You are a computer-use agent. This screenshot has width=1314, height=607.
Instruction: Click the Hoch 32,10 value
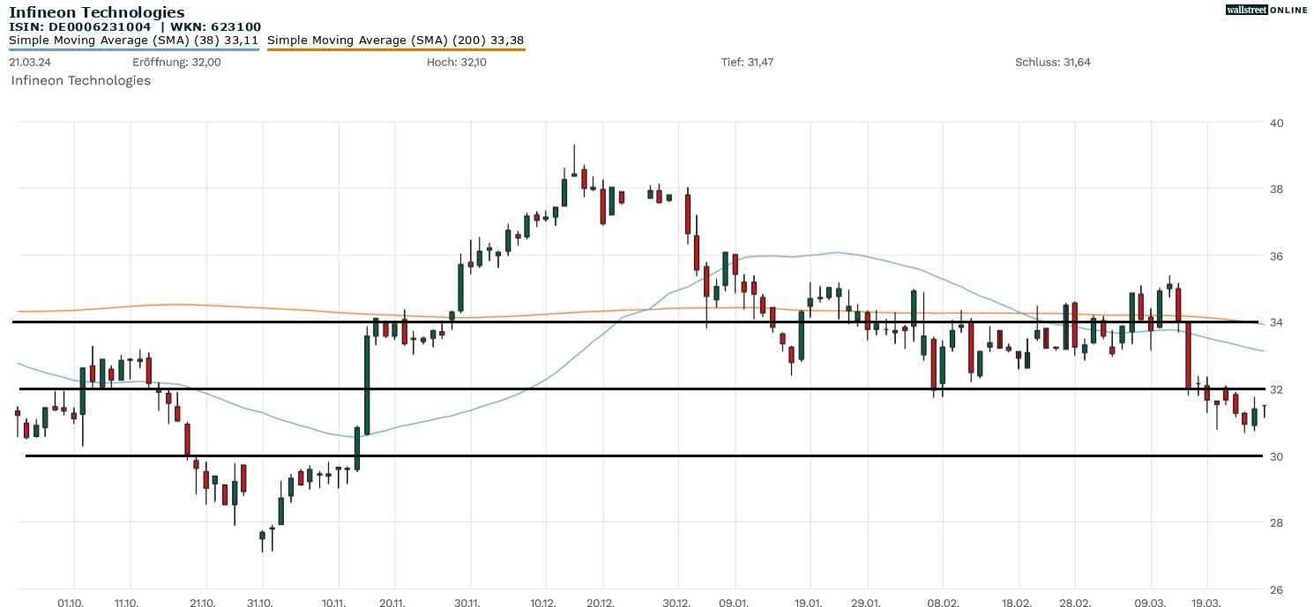point(456,63)
